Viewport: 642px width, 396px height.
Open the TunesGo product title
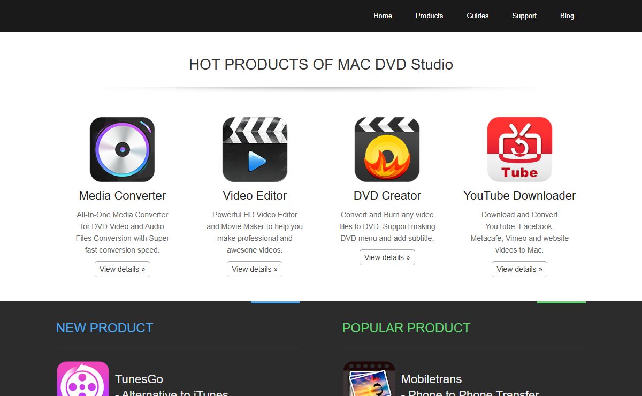[139, 379]
